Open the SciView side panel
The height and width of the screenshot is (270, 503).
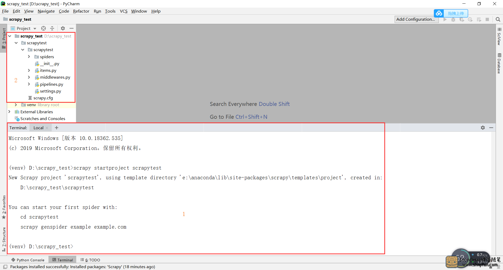[499, 37]
